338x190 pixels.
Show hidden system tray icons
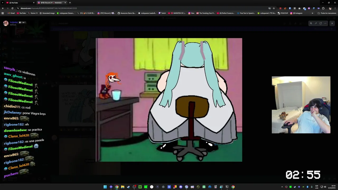tap(282, 187)
